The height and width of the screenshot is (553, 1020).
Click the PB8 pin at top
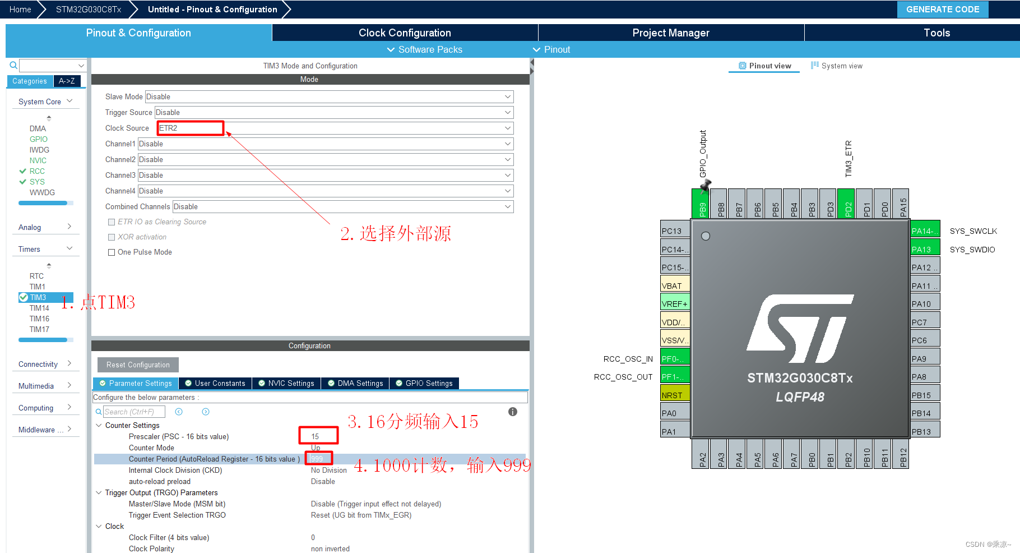pyautogui.click(x=718, y=204)
